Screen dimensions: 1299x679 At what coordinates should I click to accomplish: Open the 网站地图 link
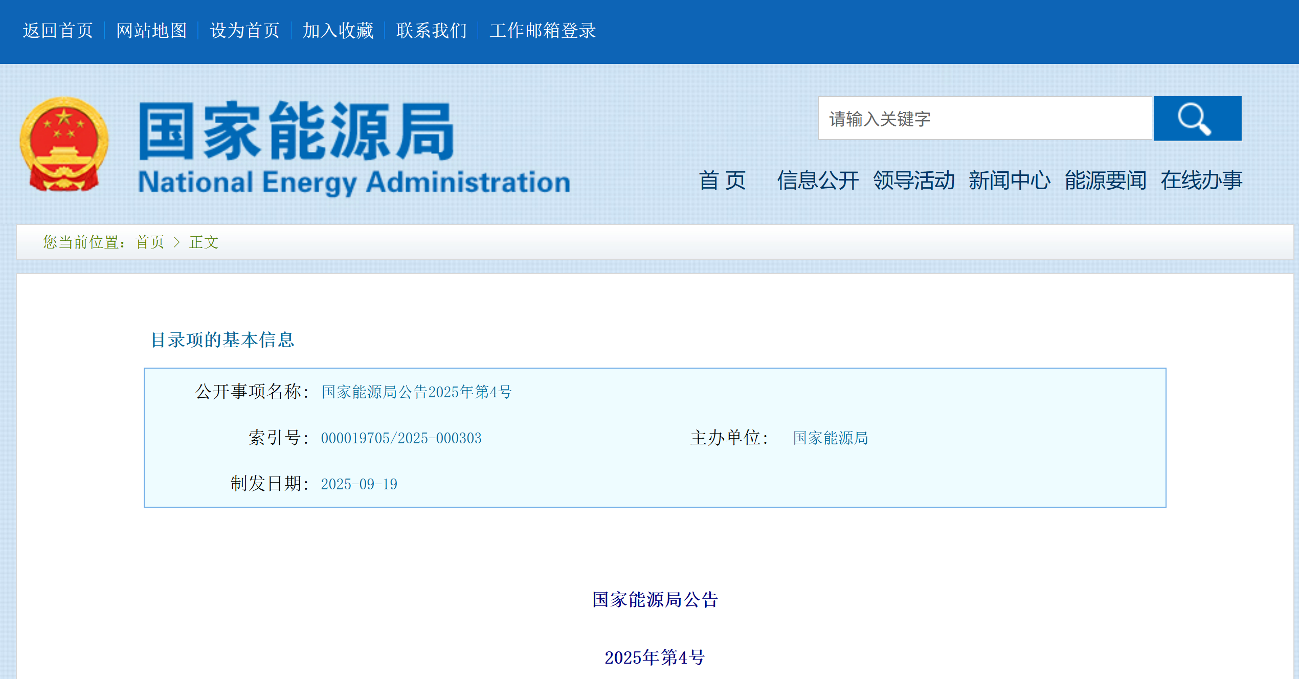151,31
